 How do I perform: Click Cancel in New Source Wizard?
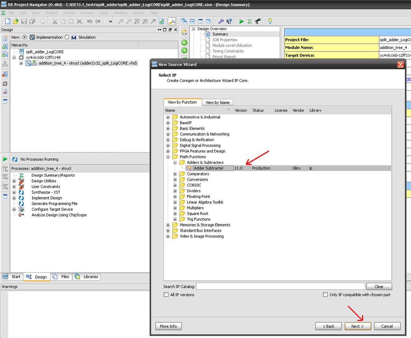click(x=387, y=326)
